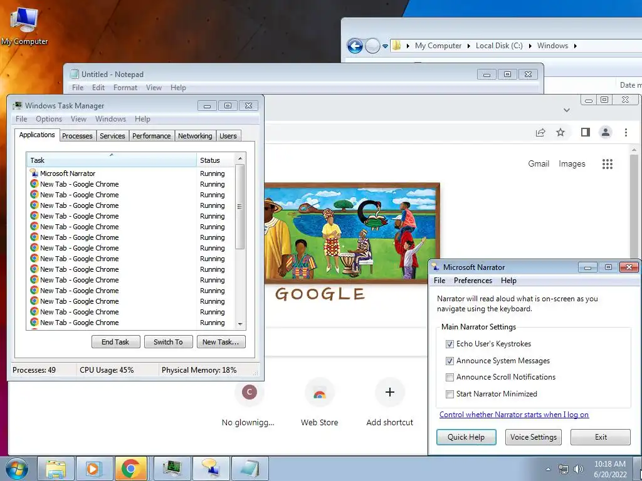Image resolution: width=642 pixels, height=481 pixels.
Task: Click Chrome's share page icon
Action: pyautogui.click(x=540, y=132)
